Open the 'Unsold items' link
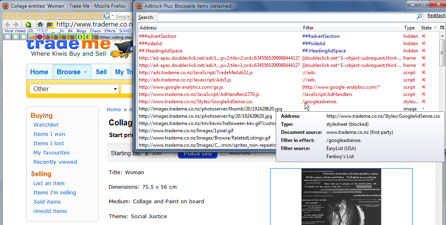Screen dimensions: 446x225 tap(50, 211)
